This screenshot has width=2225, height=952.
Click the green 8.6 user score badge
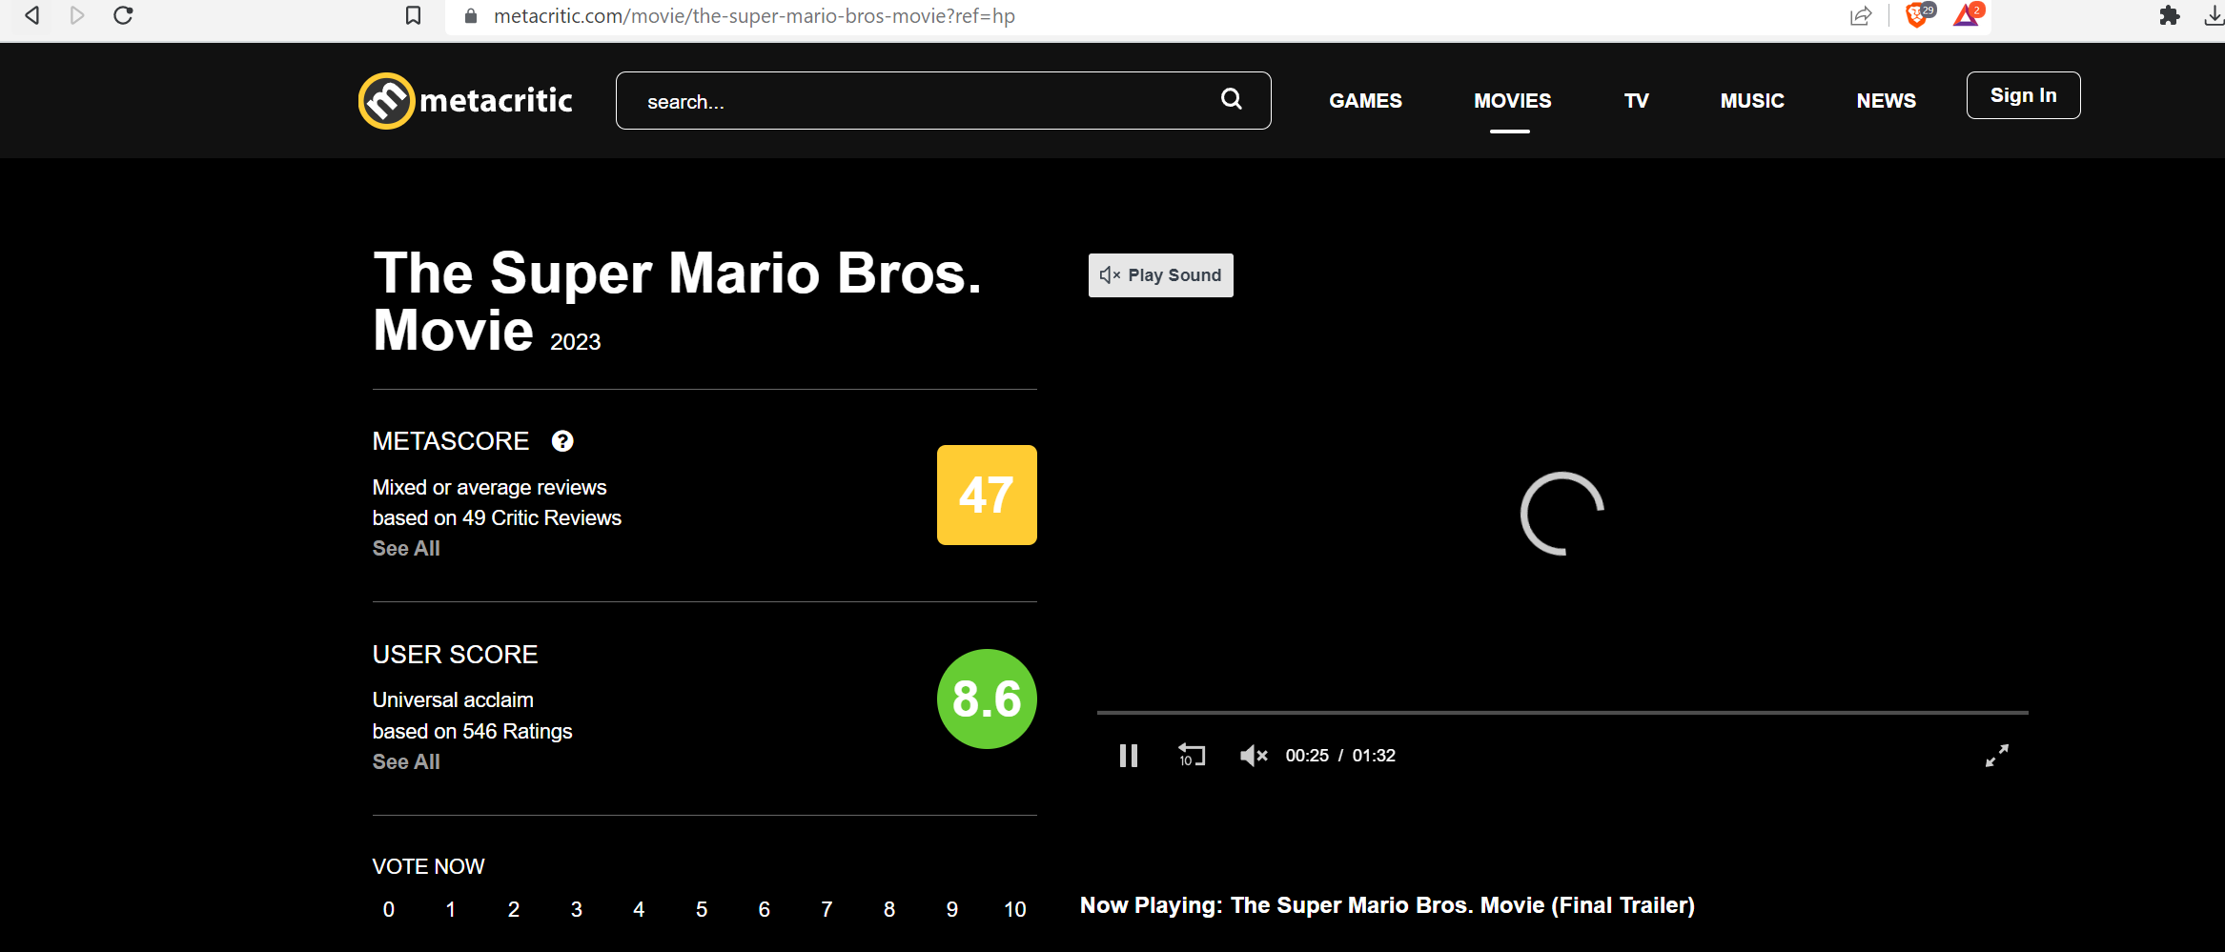tap(987, 699)
